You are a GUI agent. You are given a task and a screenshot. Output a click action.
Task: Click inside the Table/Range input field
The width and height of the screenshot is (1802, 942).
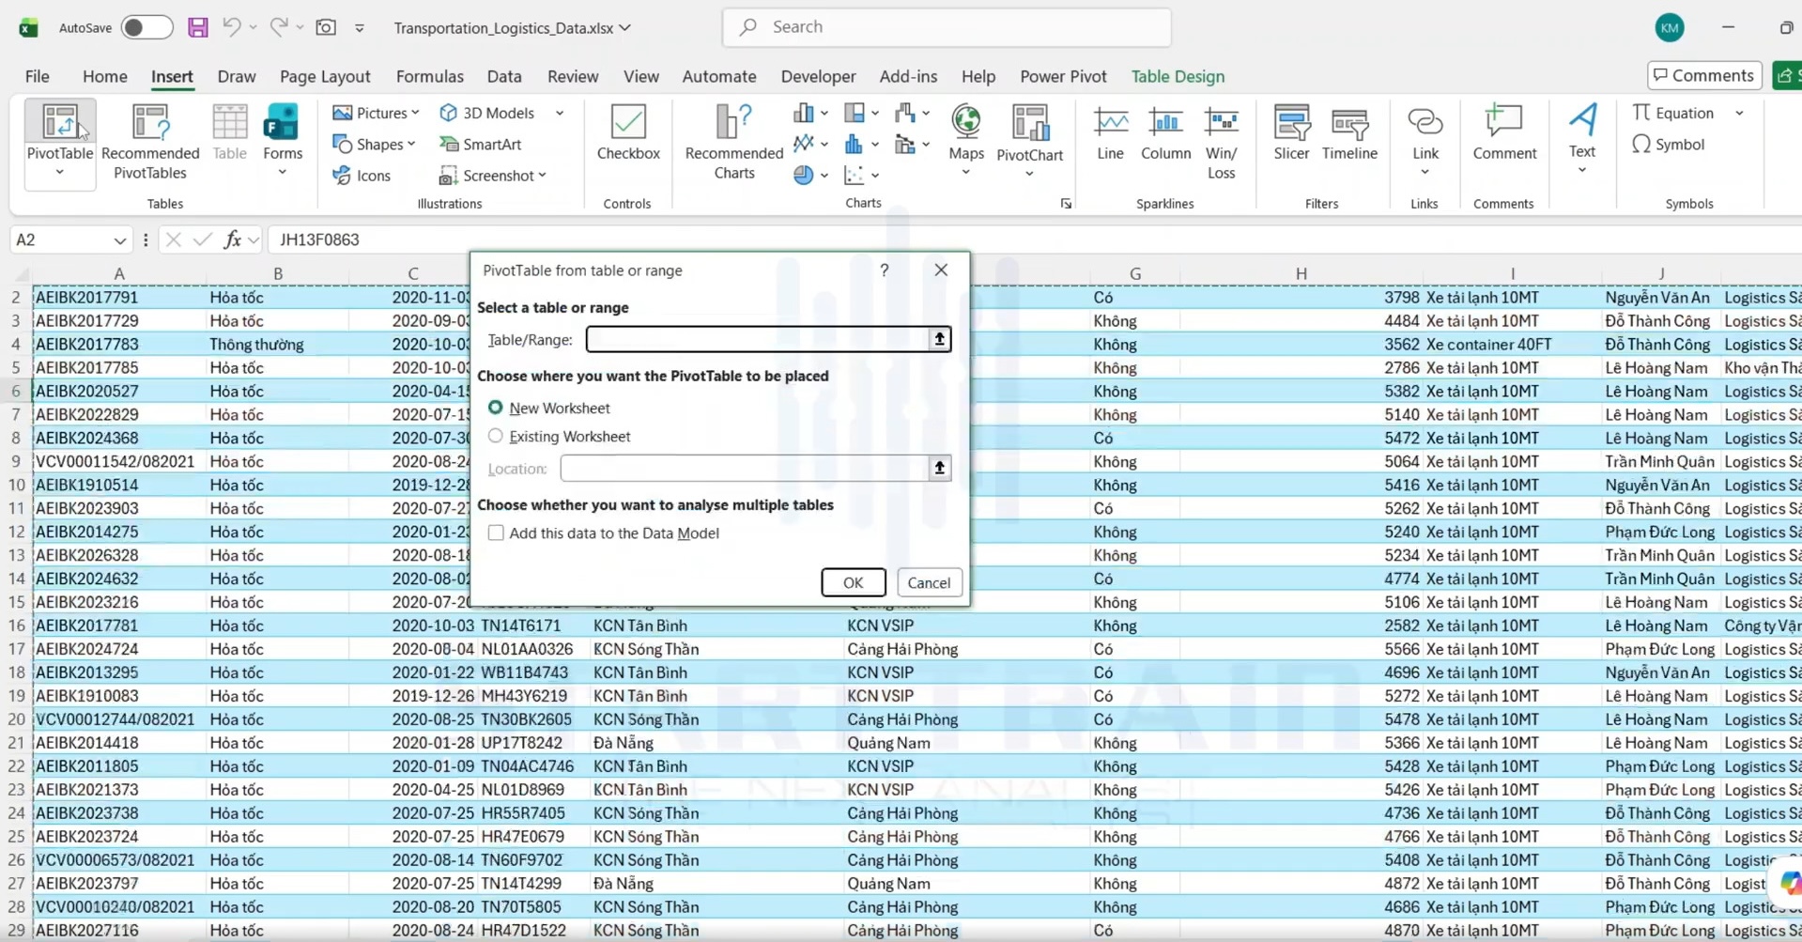pos(758,339)
